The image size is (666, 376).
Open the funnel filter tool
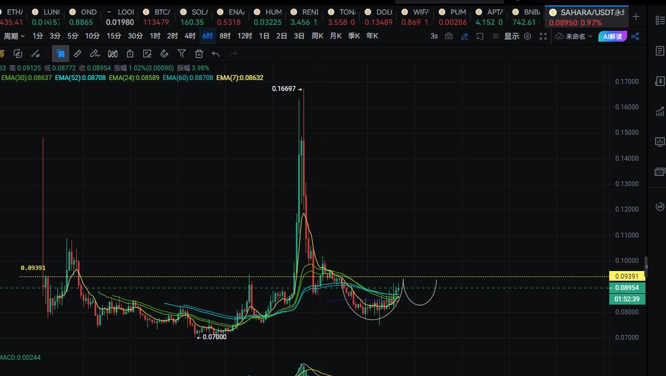coord(182,53)
